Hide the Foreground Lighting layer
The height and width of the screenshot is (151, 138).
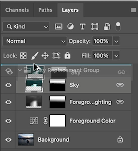coord(9,102)
